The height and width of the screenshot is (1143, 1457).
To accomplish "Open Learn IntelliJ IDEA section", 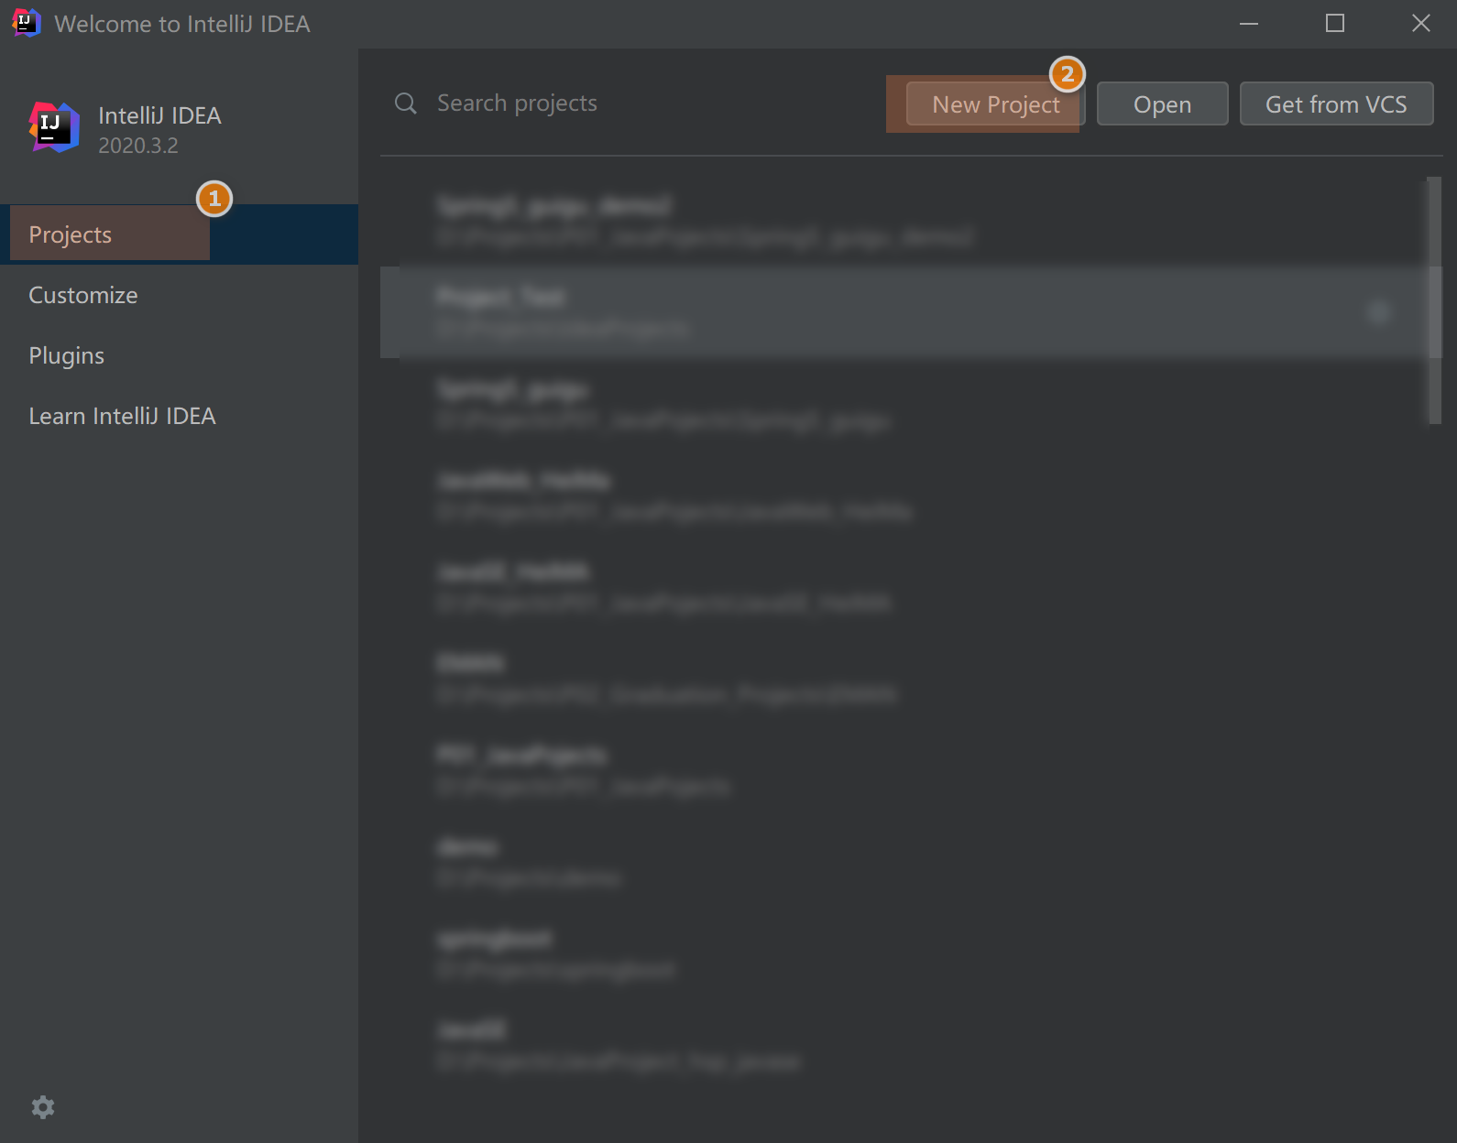I will click(x=179, y=416).
